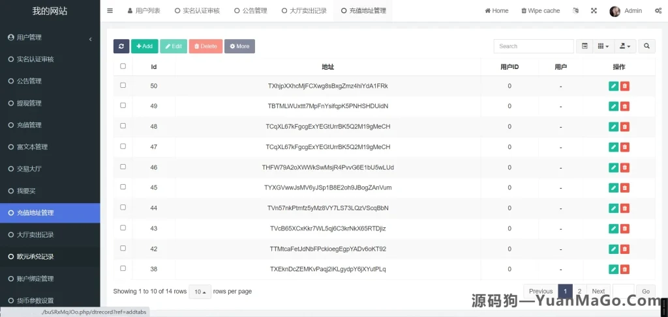Switch to the 公告管理 tab
Image resolution: width=668 pixels, height=317 pixels.
click(251, 10)
